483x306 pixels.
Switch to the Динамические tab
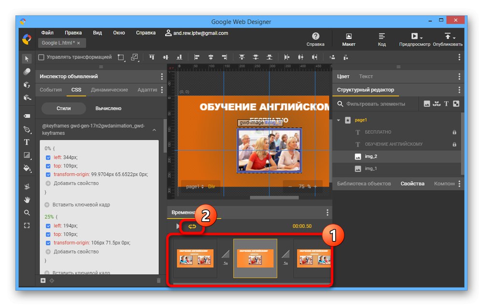(x=109, y=90)
